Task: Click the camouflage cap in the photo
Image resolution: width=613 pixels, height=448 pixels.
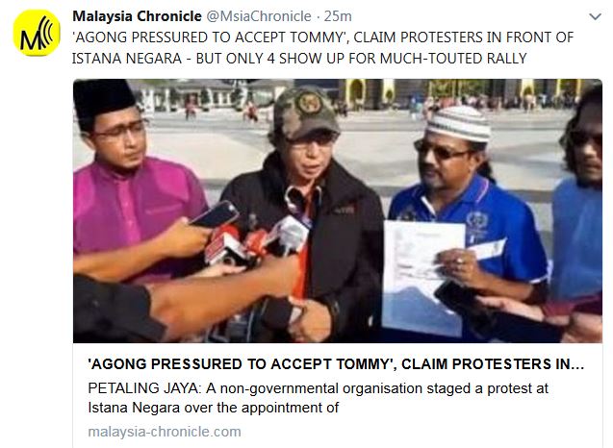Action: coord(306,112)
